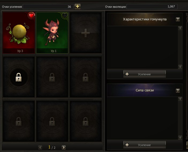Select the level 3 egg homunculus card

tap(19, 33)
